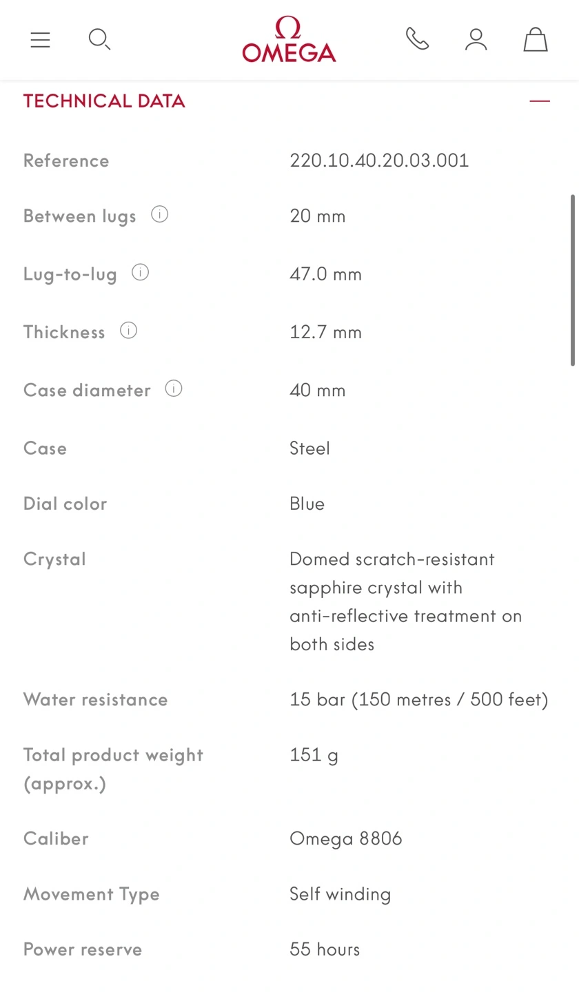The width and height of the screenshot is (579, 992).
Task: Tap the phone contact icon
Action: [417, 39]
